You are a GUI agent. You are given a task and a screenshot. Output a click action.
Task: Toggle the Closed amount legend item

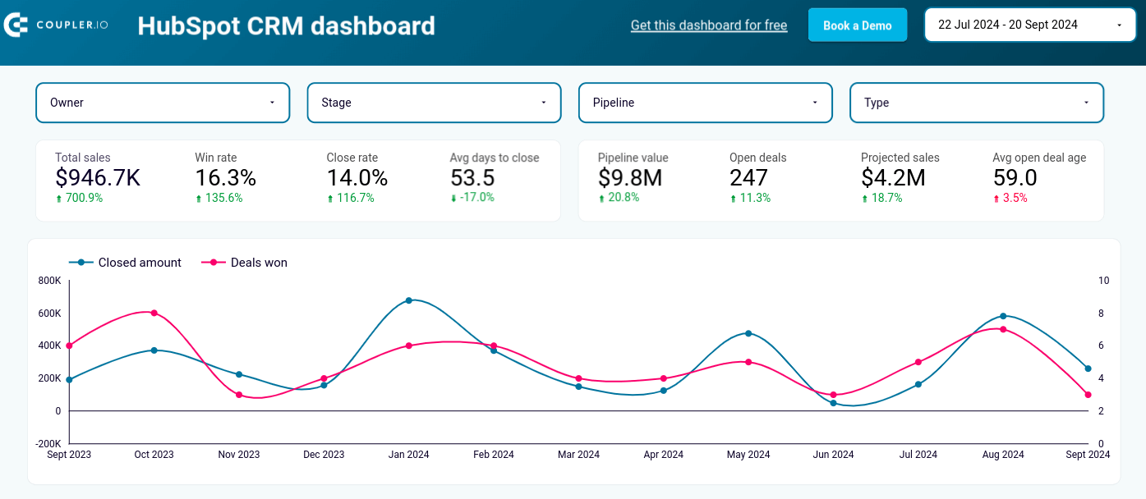click(125, 263)
